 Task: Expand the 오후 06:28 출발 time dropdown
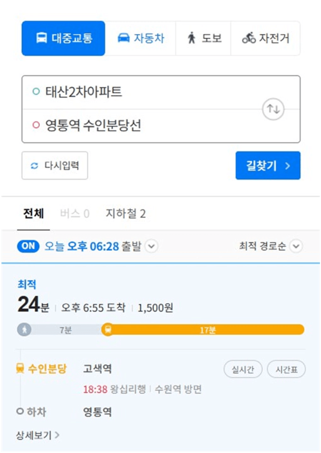151,246
